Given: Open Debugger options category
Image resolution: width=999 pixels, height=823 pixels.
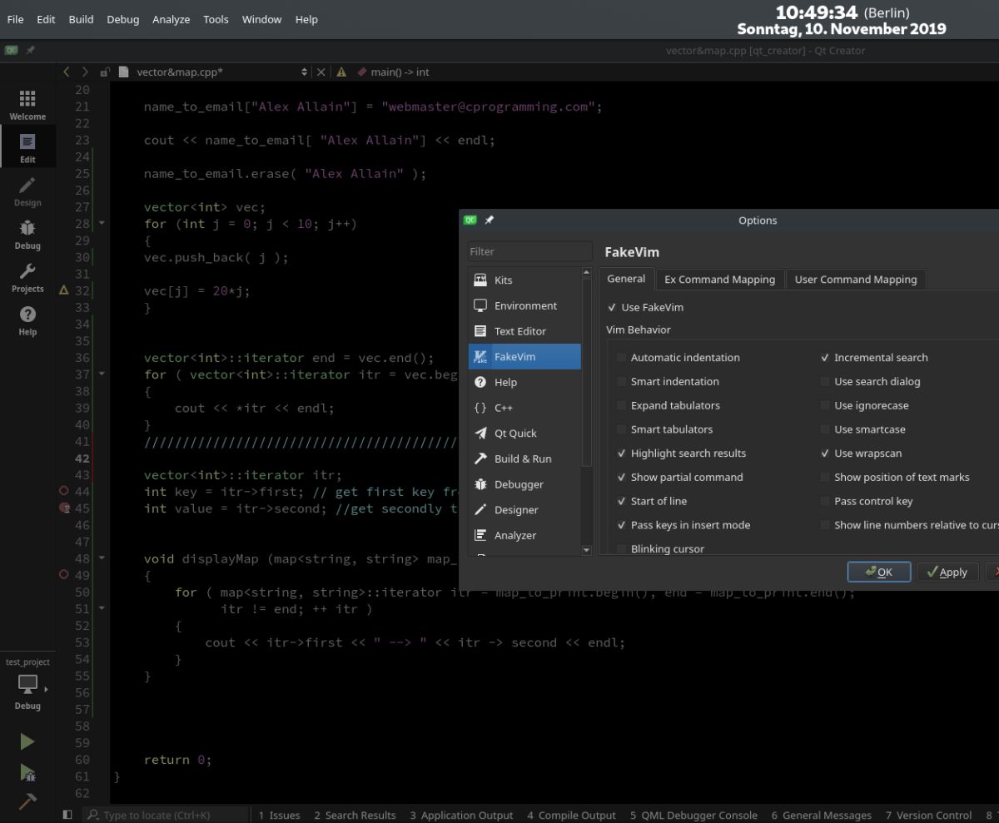Looking at the screenshot, I should pyautogui.click(x=524, y=484).
